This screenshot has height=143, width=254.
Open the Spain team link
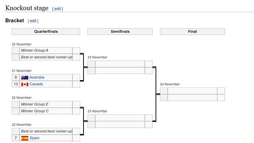(x=35, y=138)
